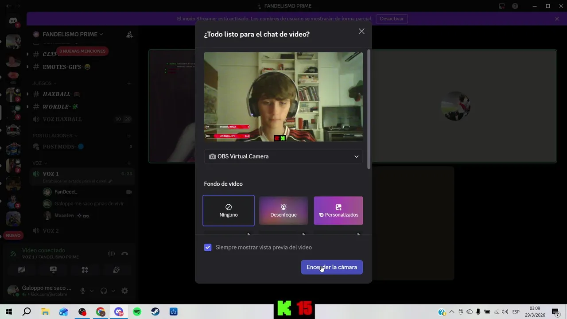Select the Ninguno video background

(229, 210)
